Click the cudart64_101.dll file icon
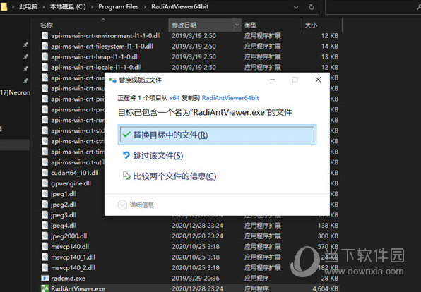This screenshot has width=421, height=292. click(45, 173)
